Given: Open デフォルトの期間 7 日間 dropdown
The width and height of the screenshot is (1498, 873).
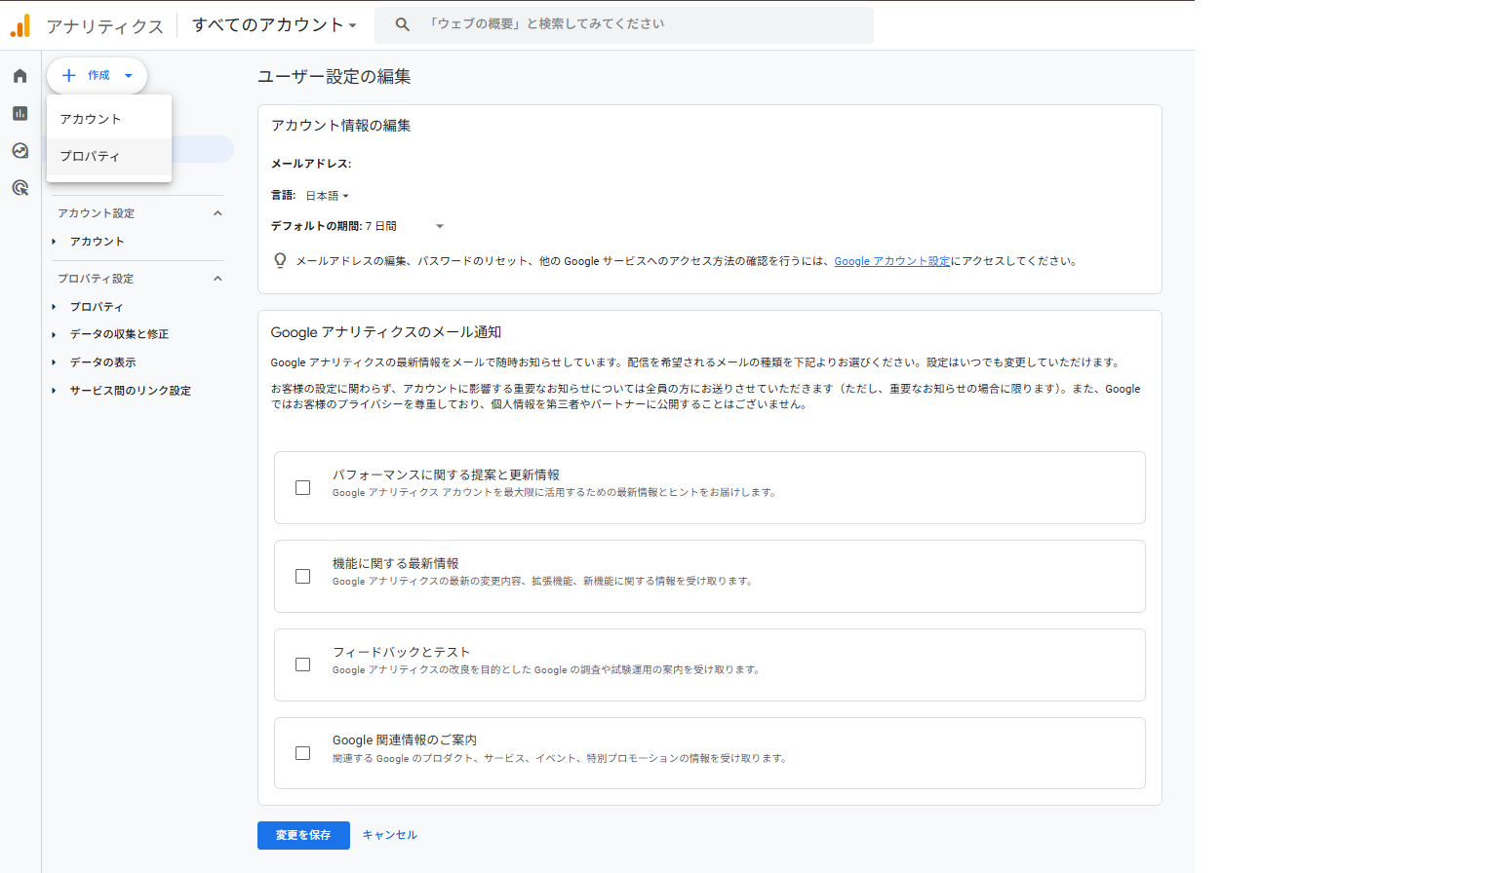Looking at the screenshot, I should (x=405, y=226).
